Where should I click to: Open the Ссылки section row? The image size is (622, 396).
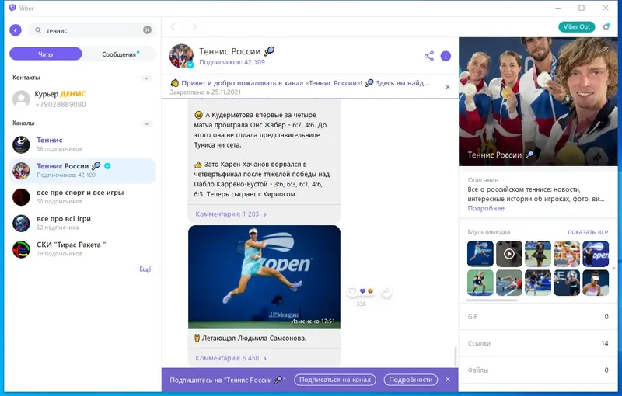click(x=538, y=343)
